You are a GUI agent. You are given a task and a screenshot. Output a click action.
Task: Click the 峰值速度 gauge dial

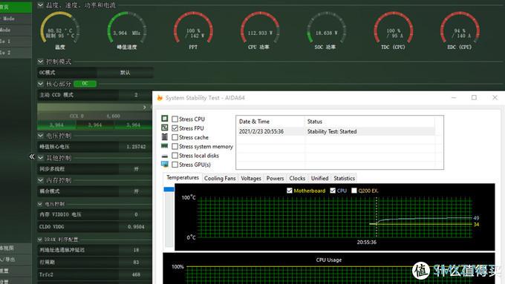coord(127,27)
